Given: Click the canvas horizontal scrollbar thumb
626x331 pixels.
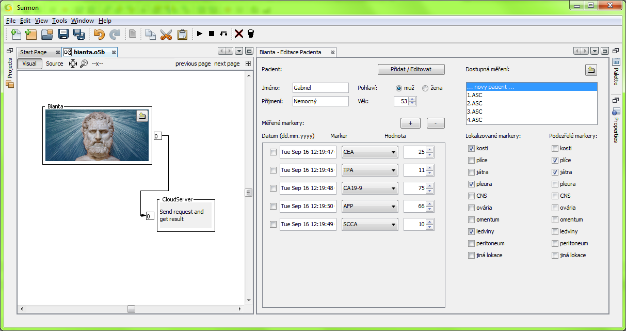Looking at the screenshot, I should click(x=132, y=309).
